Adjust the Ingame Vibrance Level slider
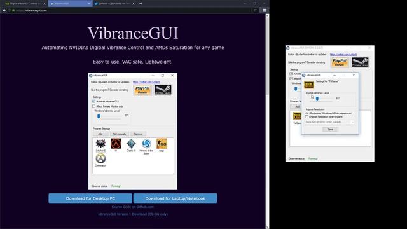The image size is (407, 229). 317,99
